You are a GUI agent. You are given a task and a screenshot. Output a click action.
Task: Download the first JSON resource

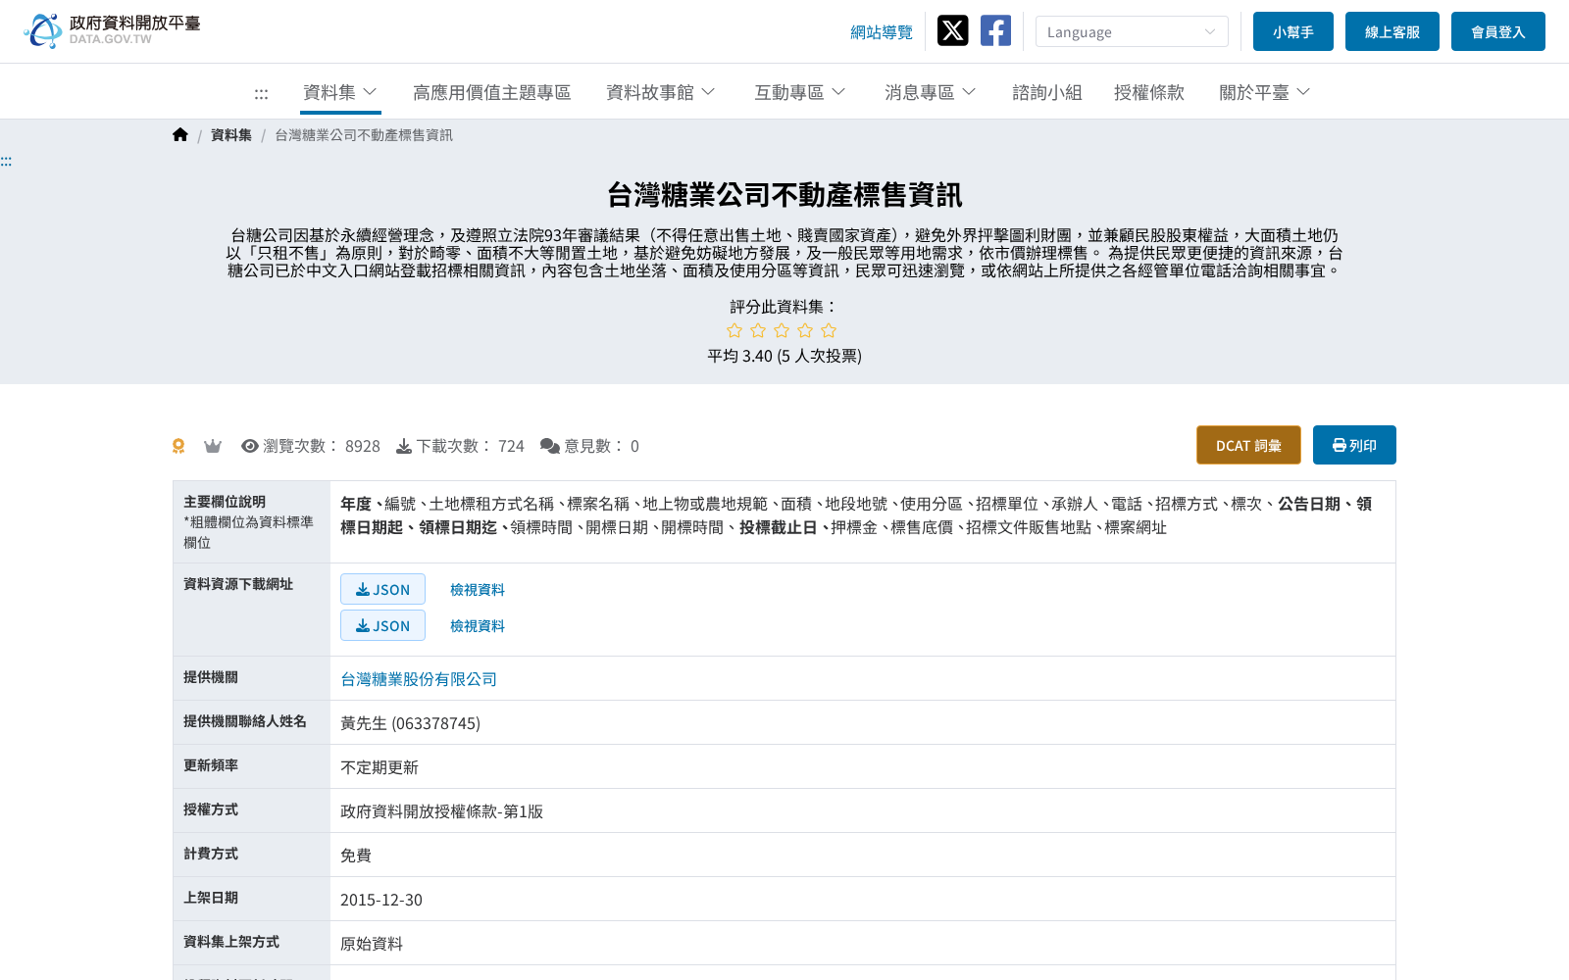[x=382, y=589]
